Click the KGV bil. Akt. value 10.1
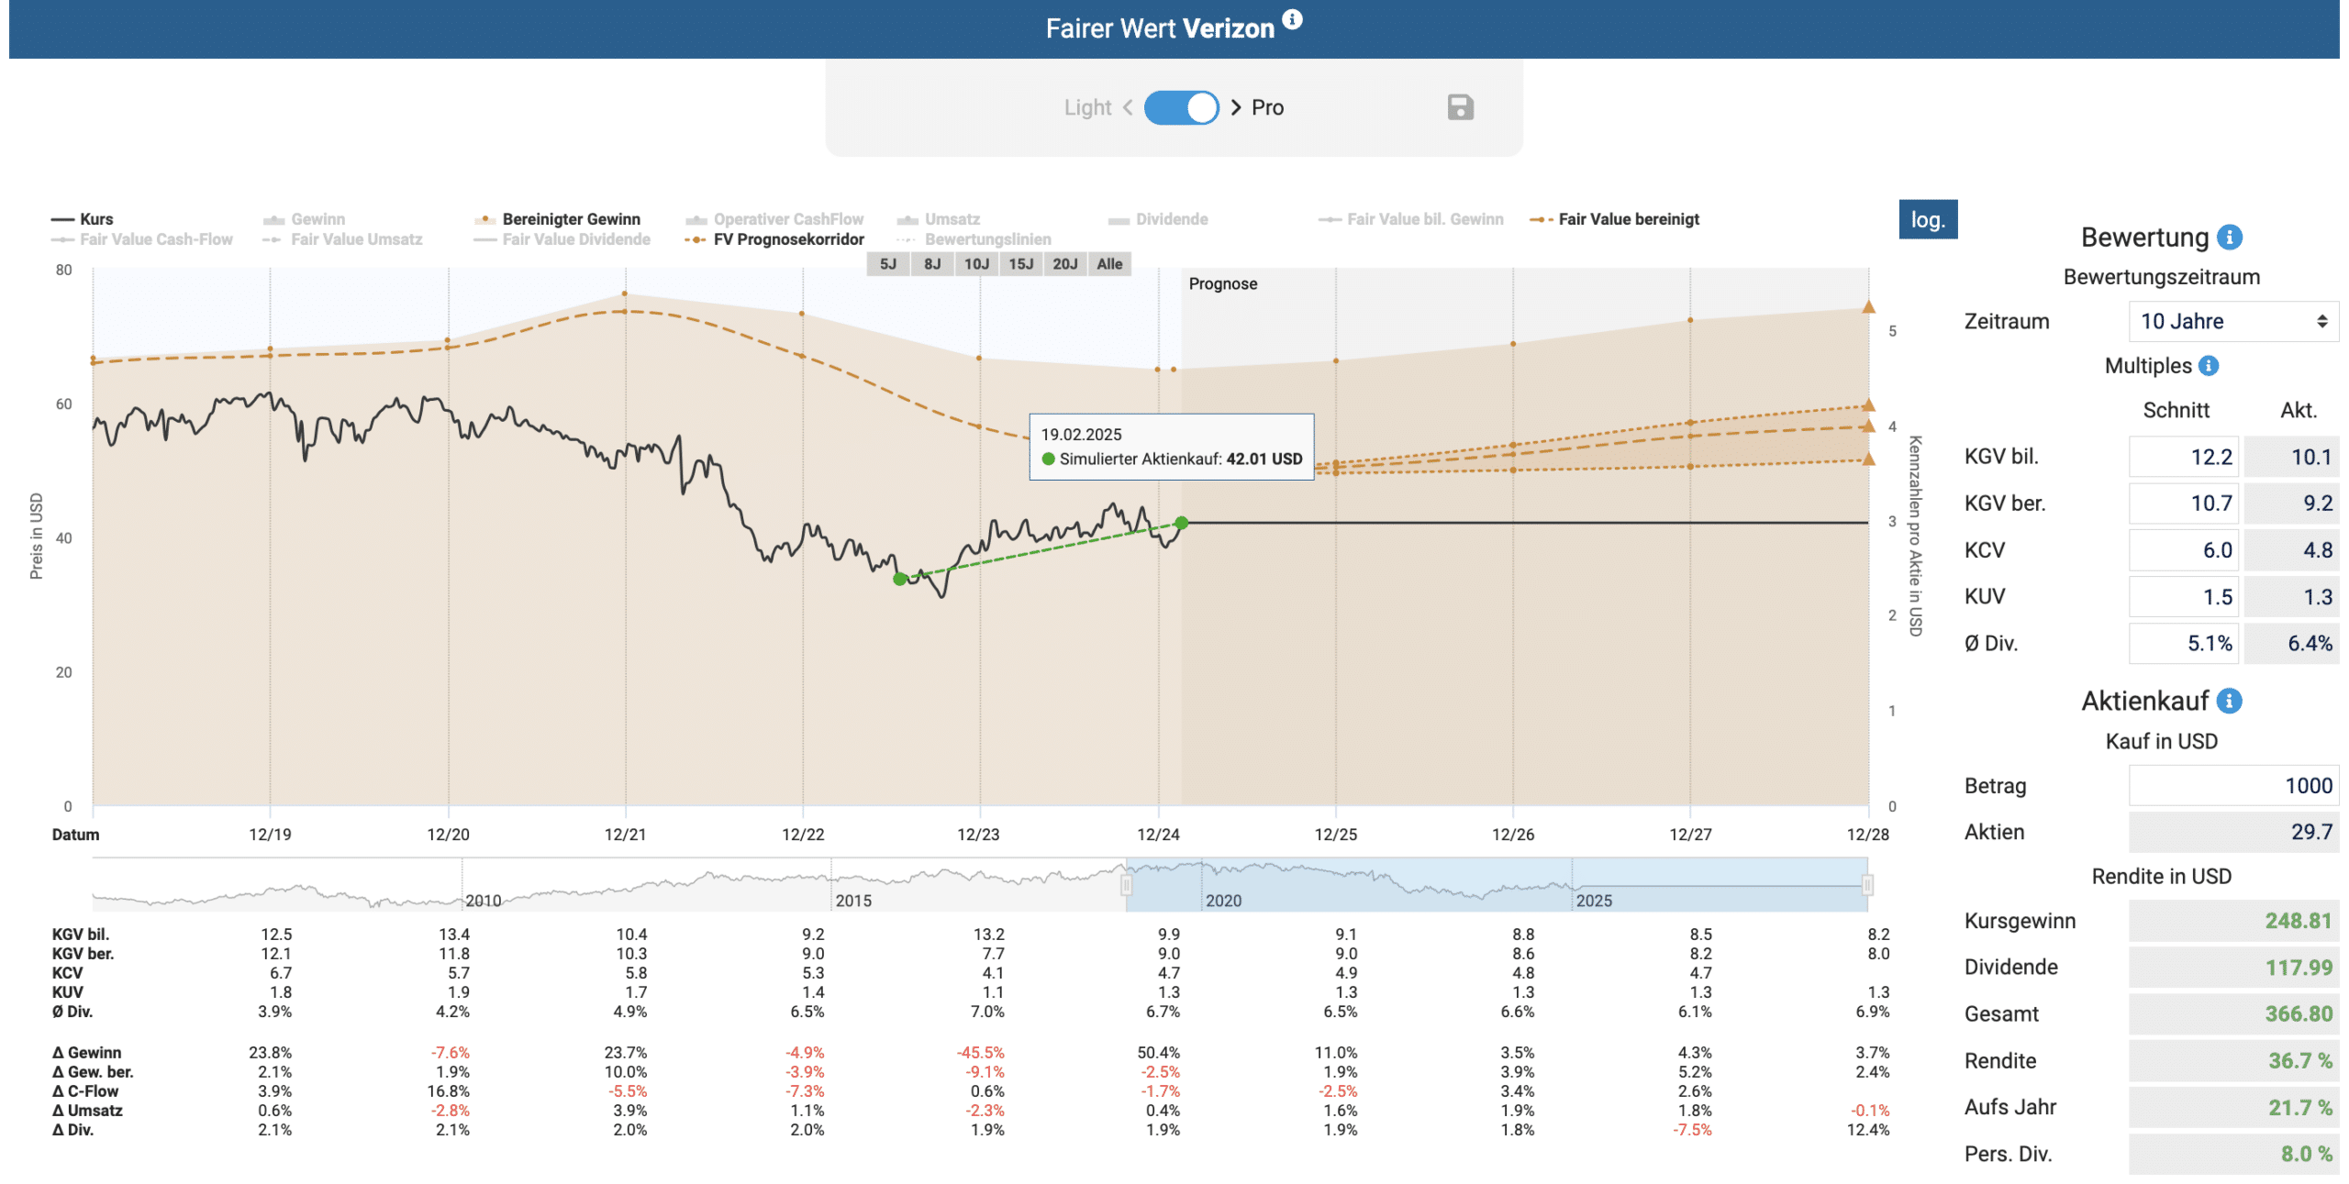This screenshot has height=1184, width=2349. coord(2291,457)
